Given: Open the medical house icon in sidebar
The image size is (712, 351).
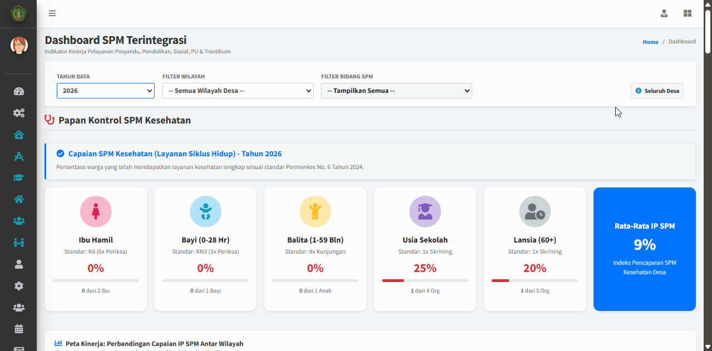Looking at the screenshot, I should [x=19, y=135].
